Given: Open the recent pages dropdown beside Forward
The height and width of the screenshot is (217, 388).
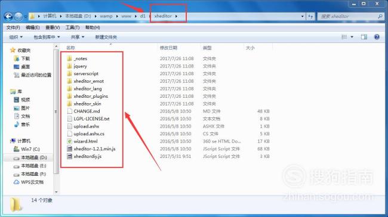Looking at the screenshot, I should point(25,17).
